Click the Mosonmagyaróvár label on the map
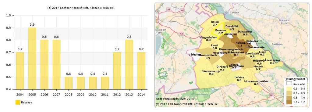This screenshot has width=312, height=112. 231,49
